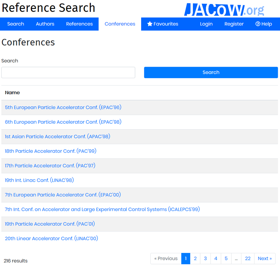Open 19th Particle Accelerator Conf. (PAC'01)
Screen dimensions: 280x266
coord(49,224)
